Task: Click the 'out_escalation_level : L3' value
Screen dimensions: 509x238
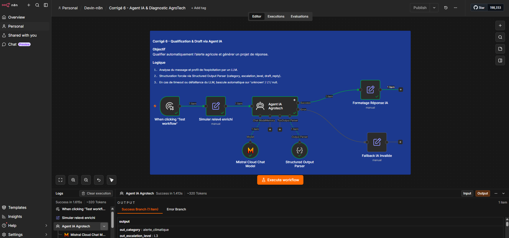Action: point(139,236)
